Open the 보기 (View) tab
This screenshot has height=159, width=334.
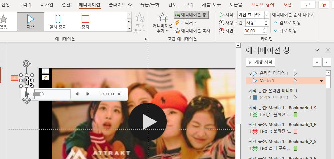pos(189,4)
